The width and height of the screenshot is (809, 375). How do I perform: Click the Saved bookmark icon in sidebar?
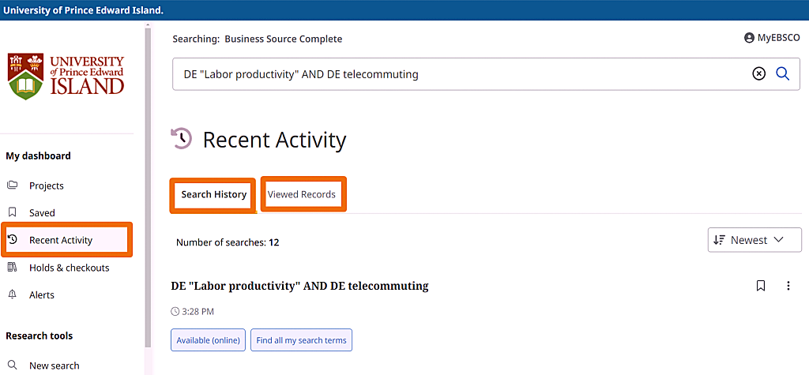[13, 212]
